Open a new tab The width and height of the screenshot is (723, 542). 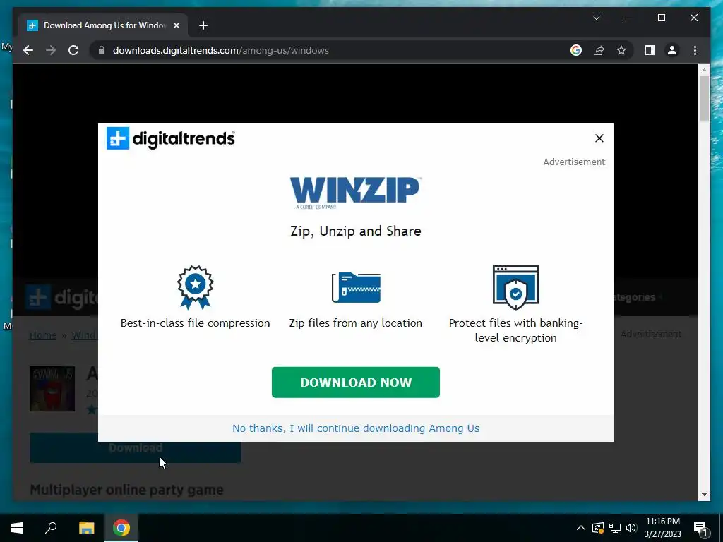203,25
